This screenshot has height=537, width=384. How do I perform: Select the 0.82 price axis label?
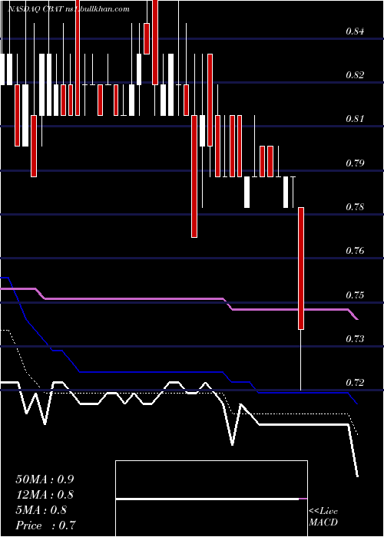click(355, 75)
